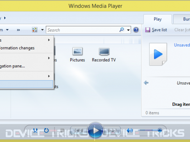The width and height of the screenshot is (190, 142).
Task: Click the blue back arrow in list pane
Action: [x=146, y=83]
